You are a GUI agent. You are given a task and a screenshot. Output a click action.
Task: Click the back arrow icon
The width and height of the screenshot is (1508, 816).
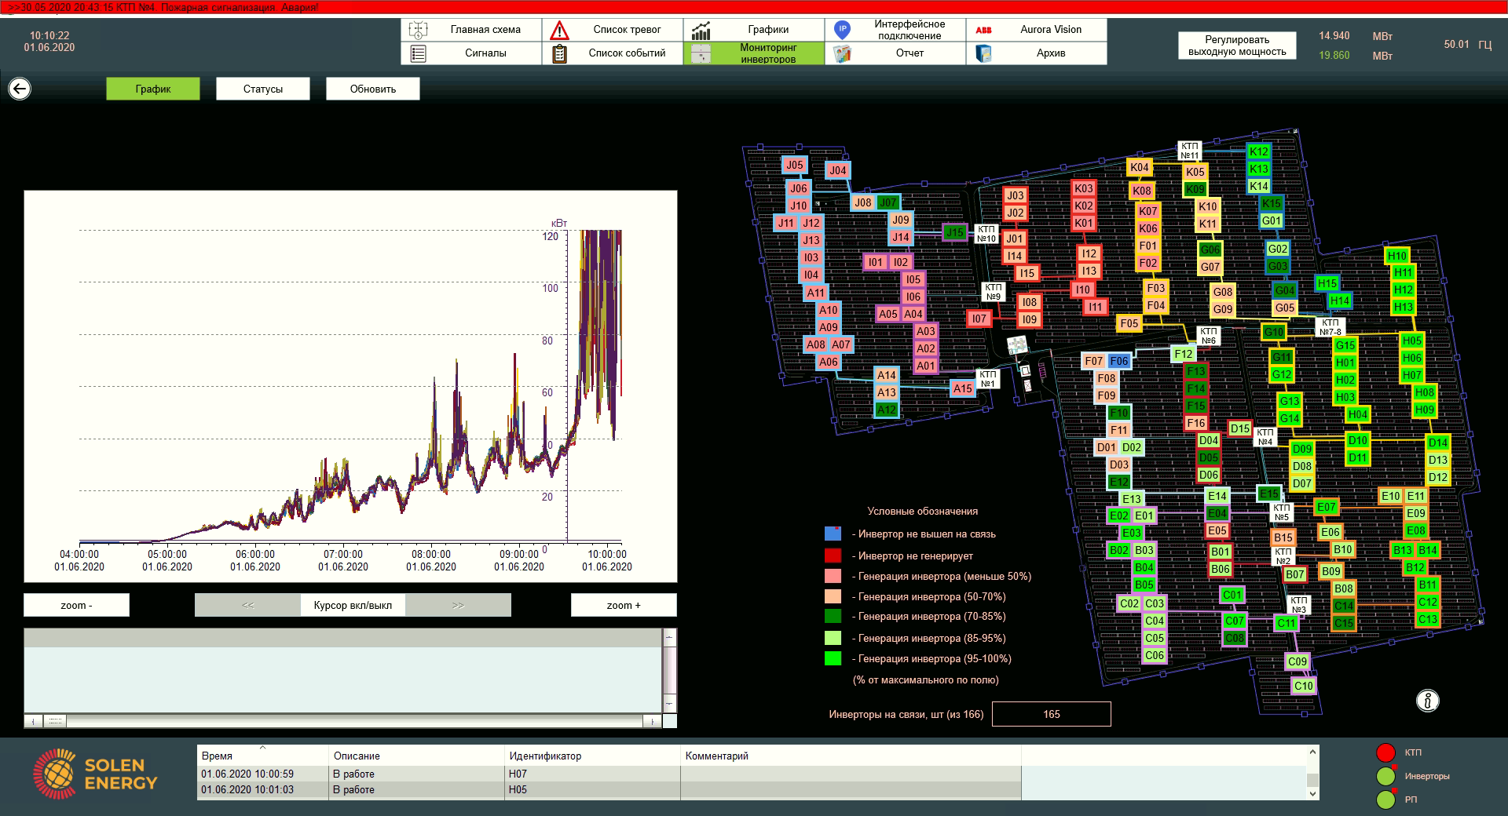pyautogui.click(x=20, y=89)
